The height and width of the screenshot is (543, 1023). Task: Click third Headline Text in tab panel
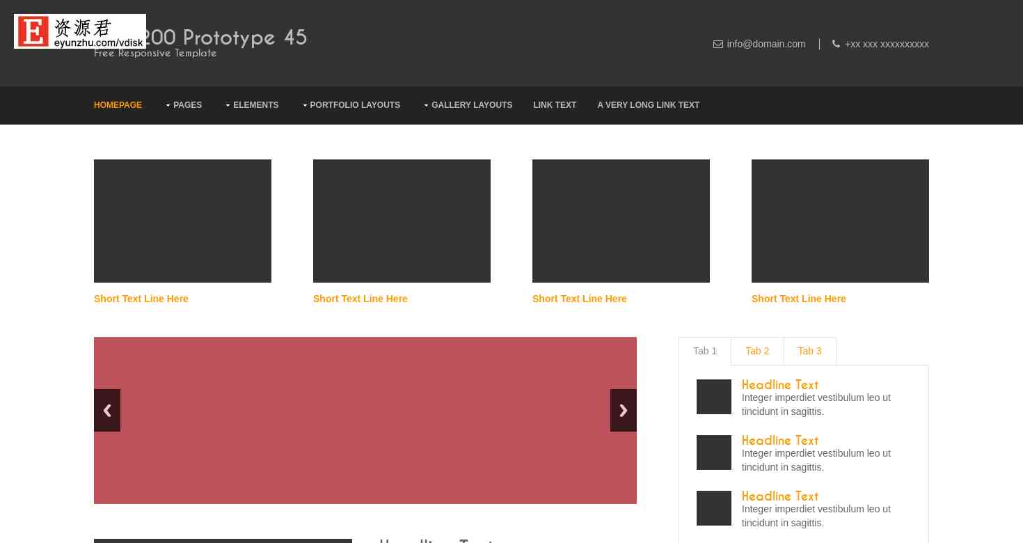click(780, 496)
